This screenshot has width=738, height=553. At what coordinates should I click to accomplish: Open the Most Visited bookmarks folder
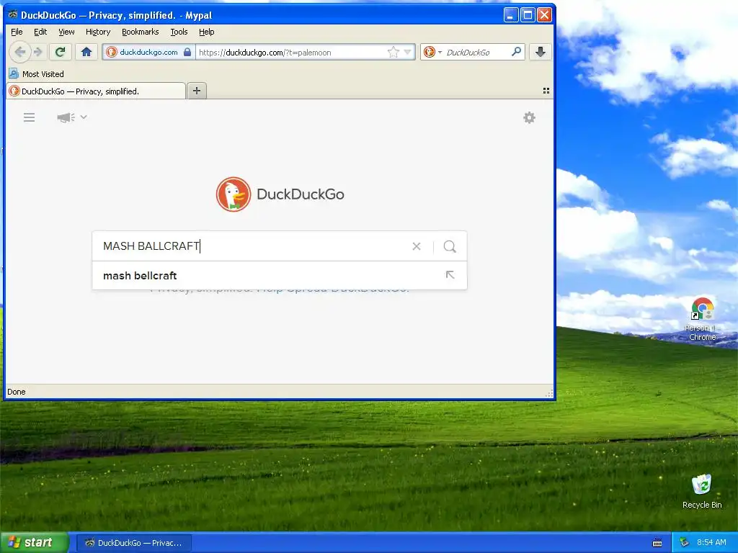pos(37,74)
